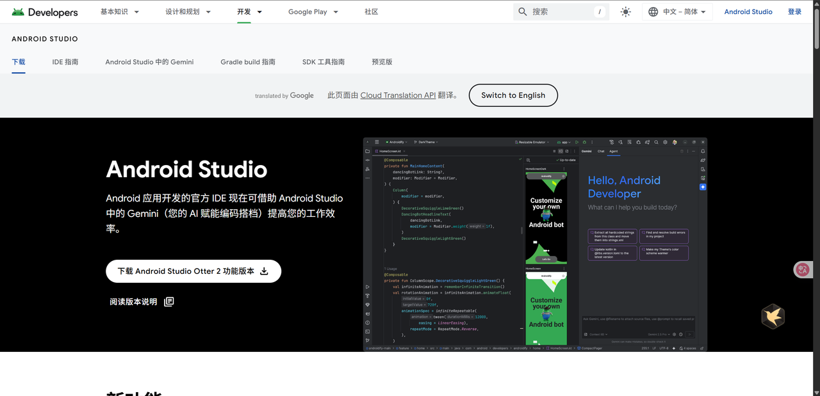Viewport: 820px width, 396px height.
Task: Click HomeScreenDark phone preview in IDE image
Action: coord(546,218)
